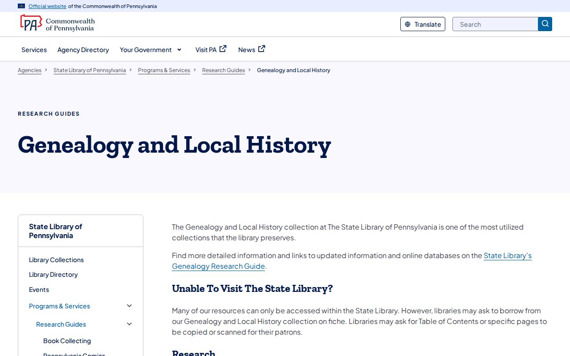The width and height of the screenshot is (570, 356).
Task: Open Library Directory in sidebar
Action: [x=53, y=275]
